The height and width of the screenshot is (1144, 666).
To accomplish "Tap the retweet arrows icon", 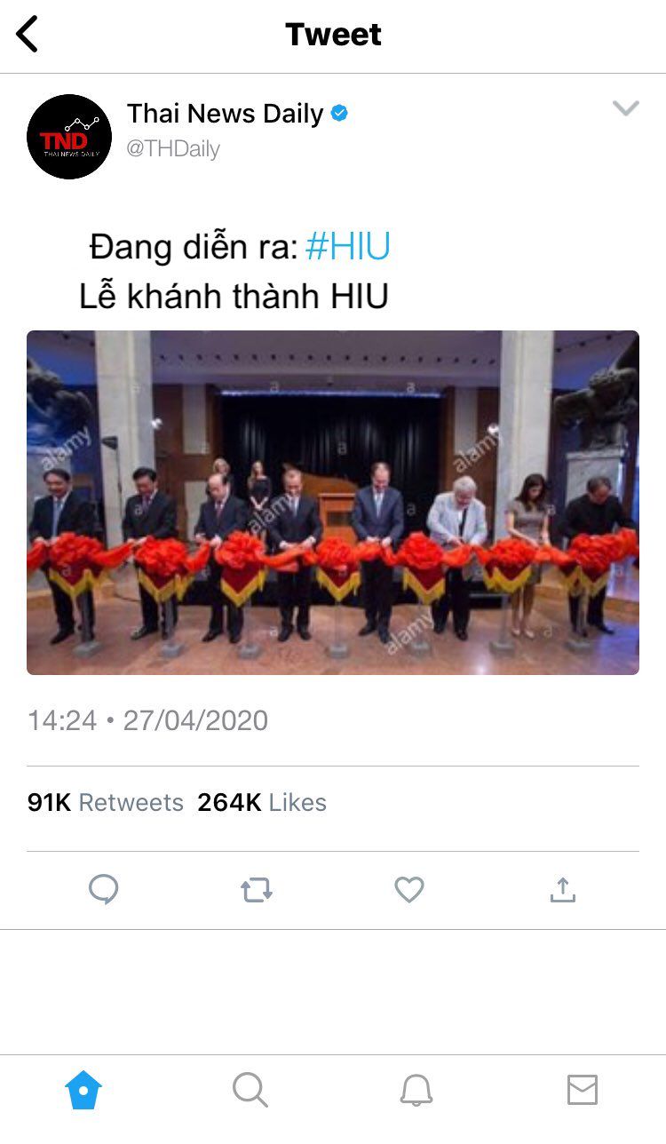I will point(257,890).
